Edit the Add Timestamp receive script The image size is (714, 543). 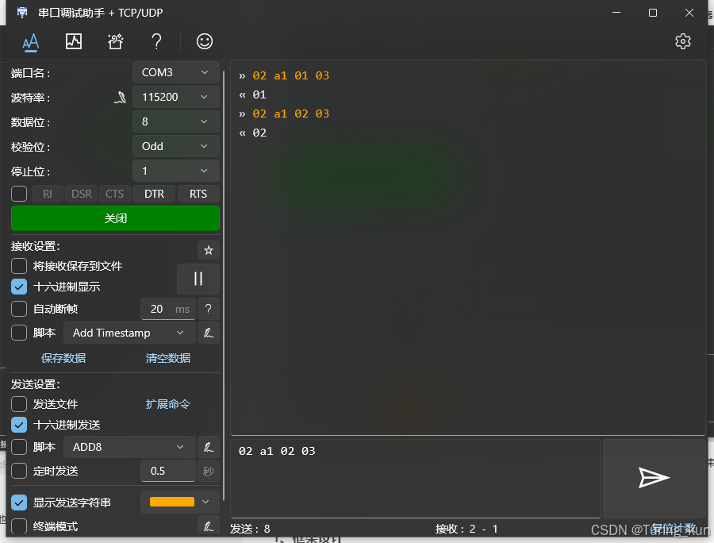click(x=208, y=333)
